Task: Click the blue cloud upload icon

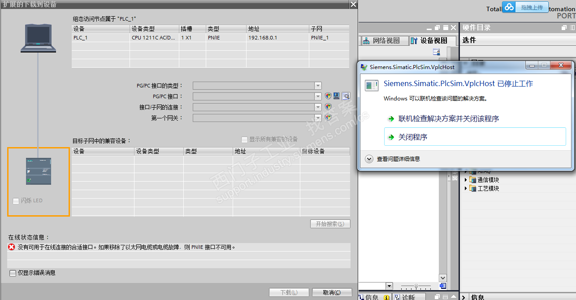Action: pyautogui.click(x=509, y=7)
